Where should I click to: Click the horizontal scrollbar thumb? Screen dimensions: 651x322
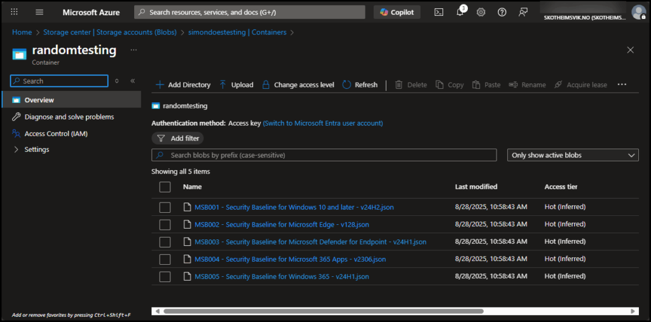pos(324,311)
